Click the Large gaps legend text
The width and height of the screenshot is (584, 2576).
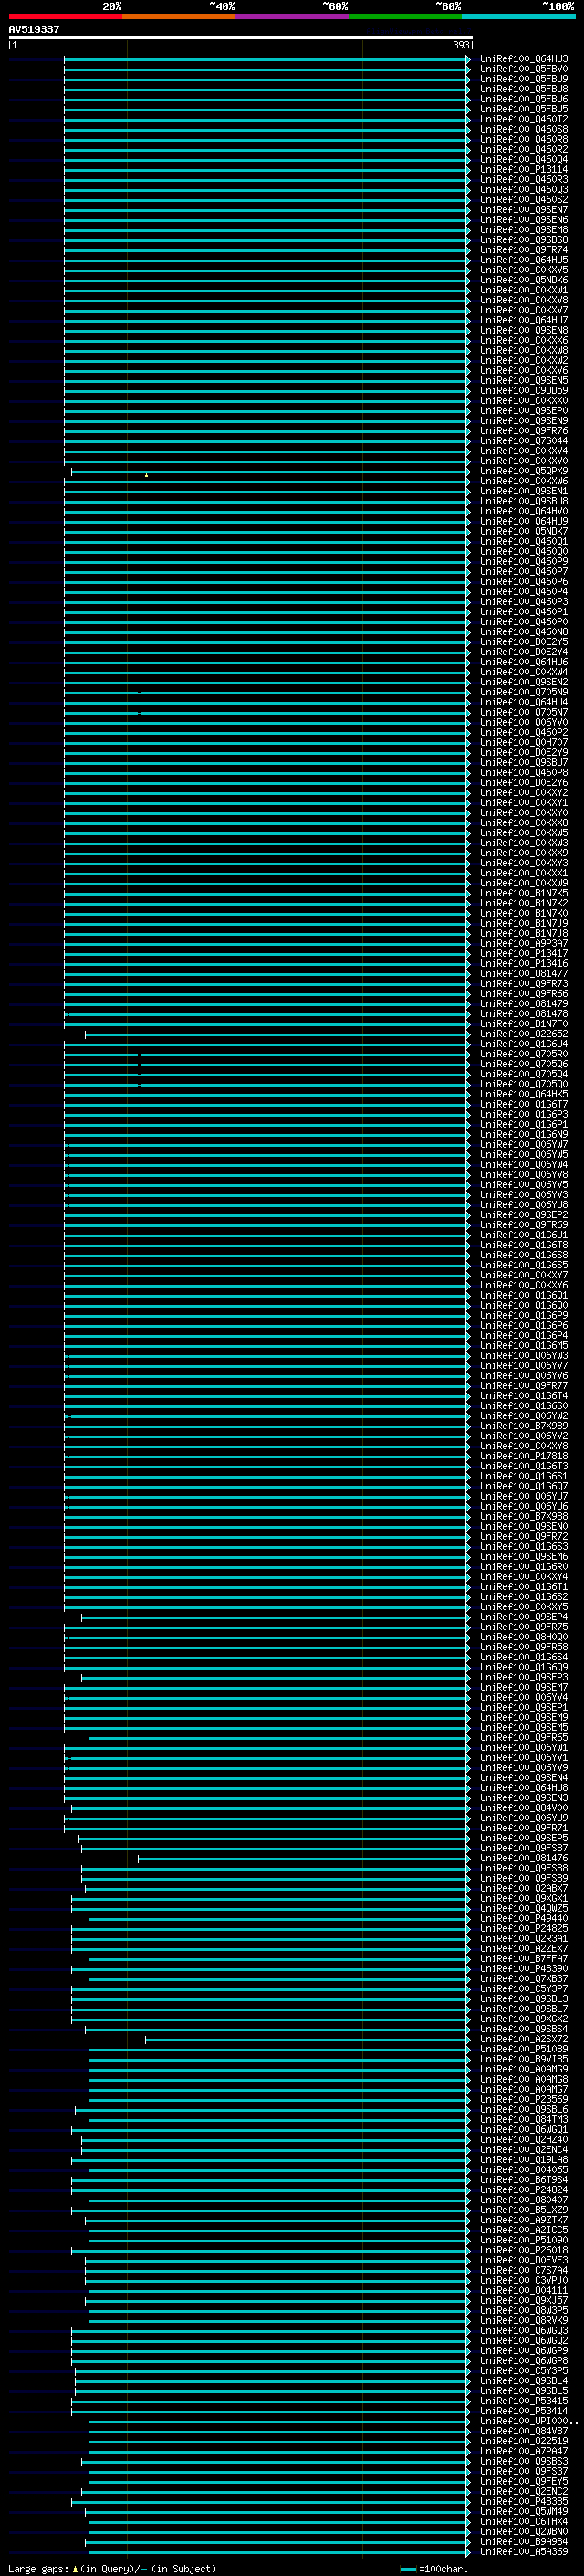click(112, 2569)
